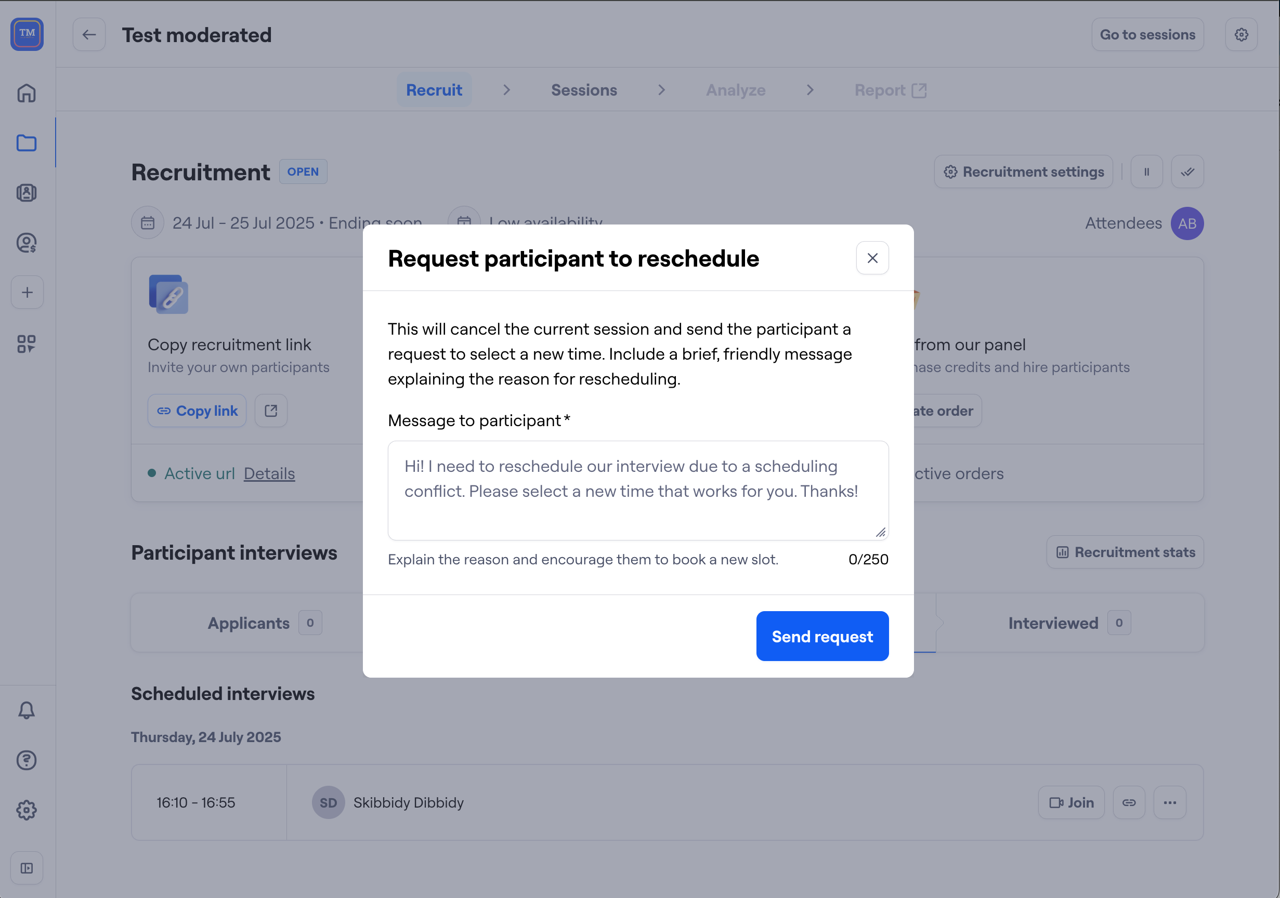Click the back arrow beside Test moderated

coord(89,35)
